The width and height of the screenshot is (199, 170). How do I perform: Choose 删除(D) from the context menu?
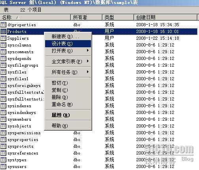click(x=68, y=97)
